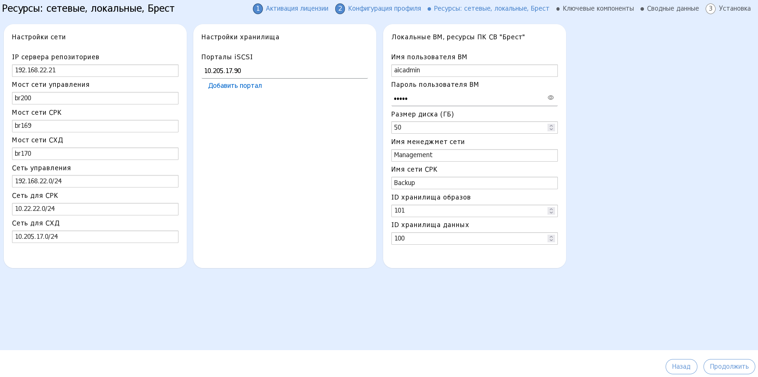Jump to Ключевые компоненты step
Viewport: 758px width, 377px height.
(x=598, y=9)
